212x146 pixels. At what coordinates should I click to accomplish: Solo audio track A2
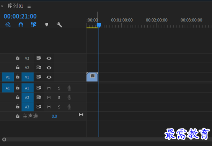pos(59,97)
